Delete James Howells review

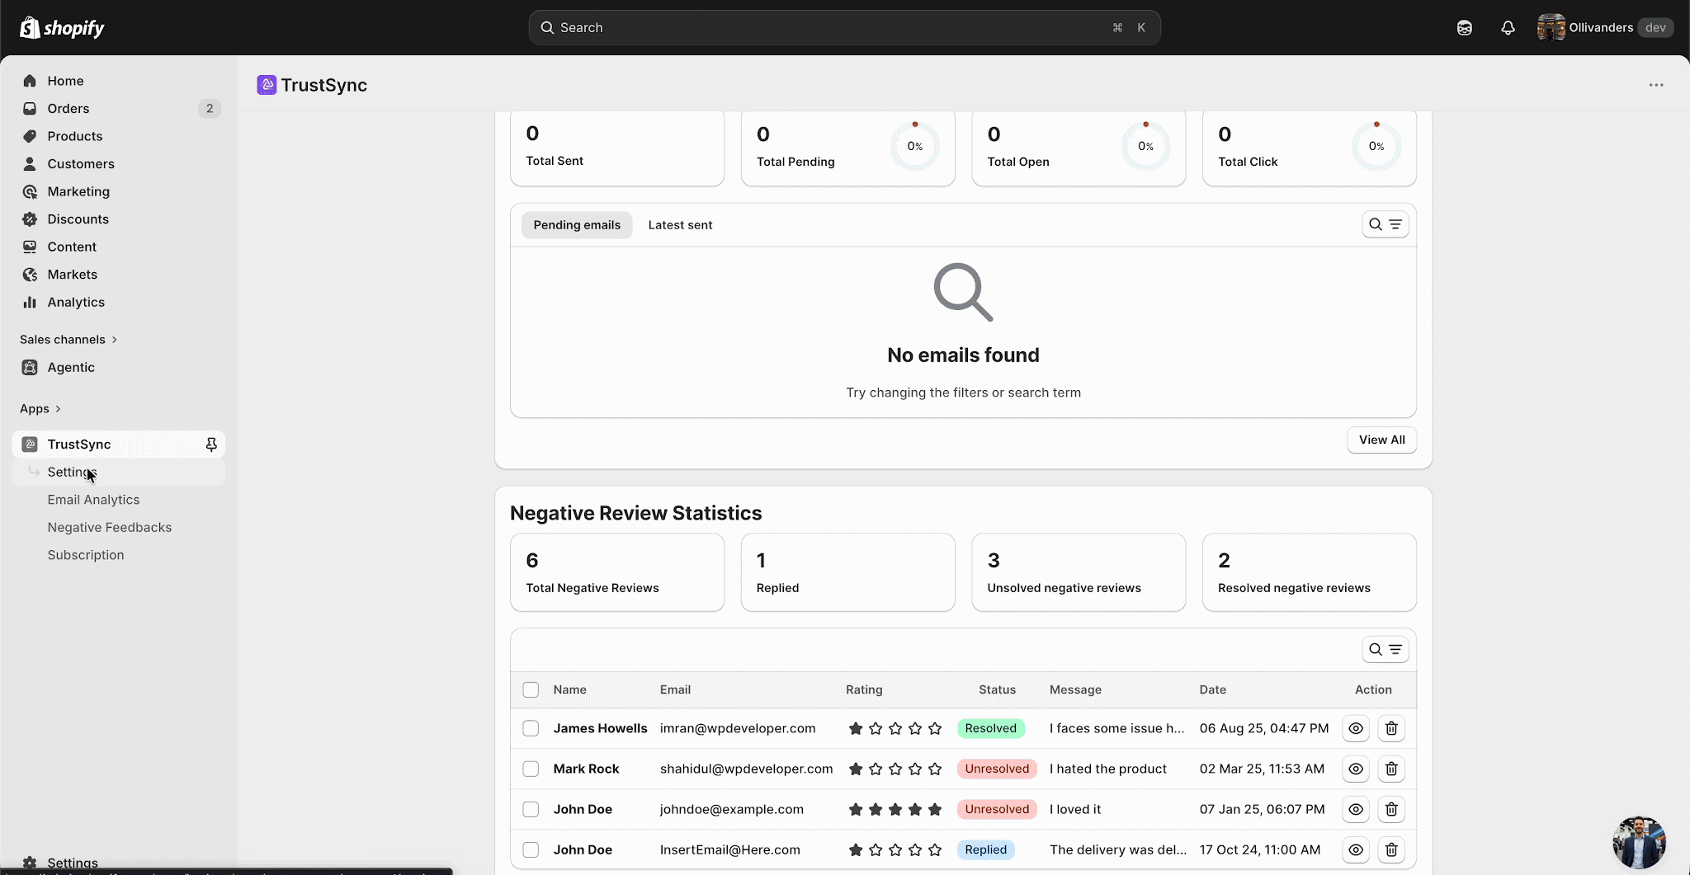click(1391, 728)
